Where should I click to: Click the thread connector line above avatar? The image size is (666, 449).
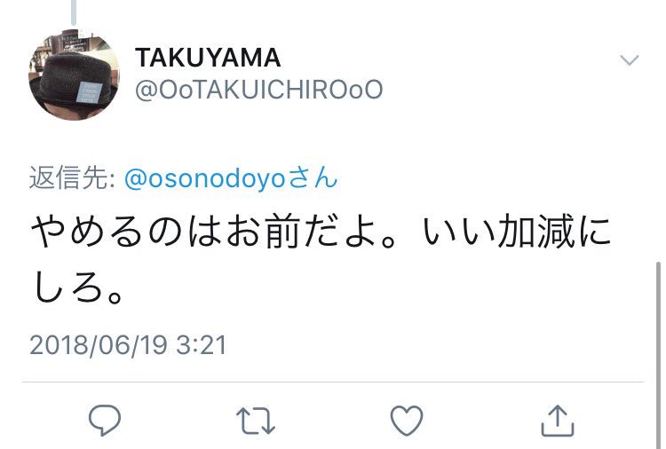pos(74,12)
